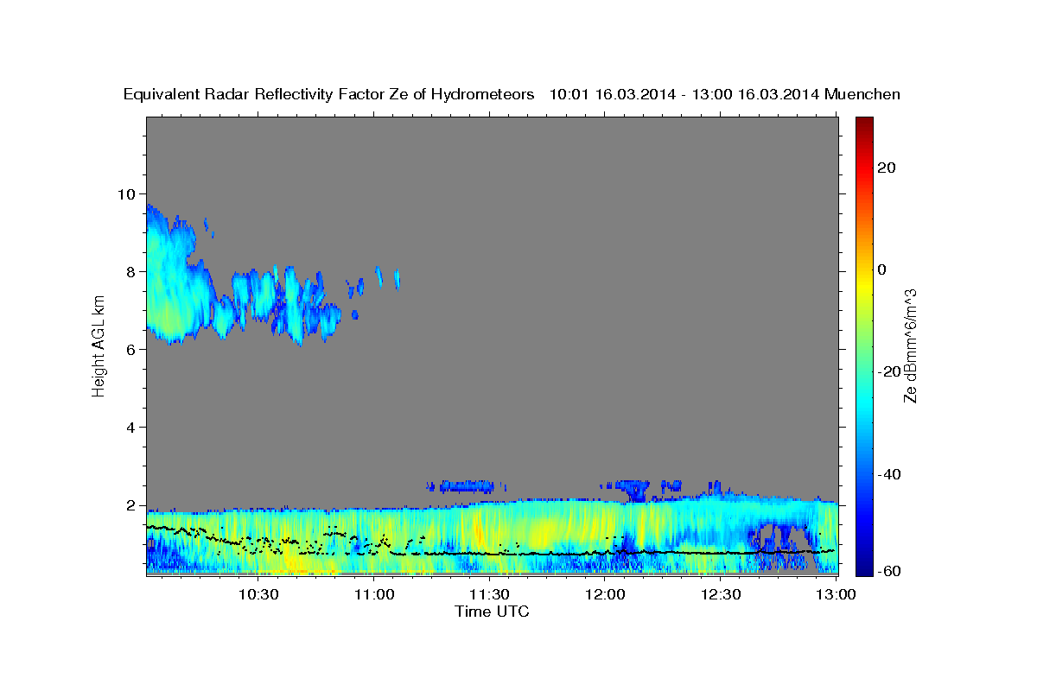
Task: Click the 'Ze dBmm^6/m^3' colorbar label
Action: 909,345
